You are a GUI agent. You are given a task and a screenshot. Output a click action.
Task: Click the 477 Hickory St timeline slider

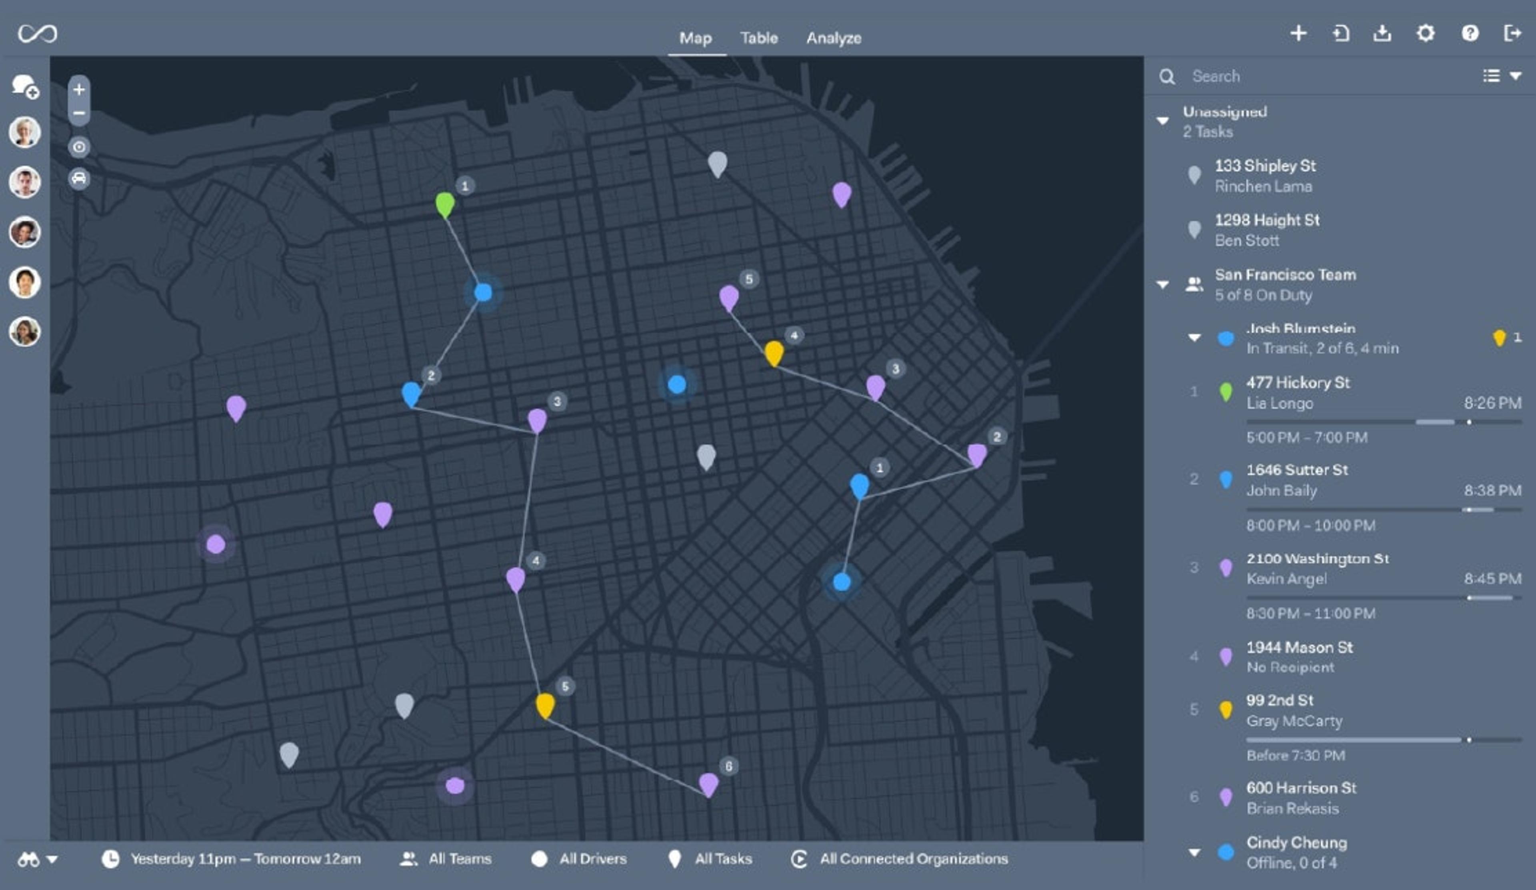(1384, 422)
